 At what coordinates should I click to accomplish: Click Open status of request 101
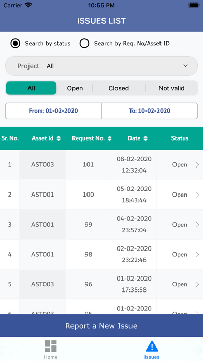(x=180, y=165)
